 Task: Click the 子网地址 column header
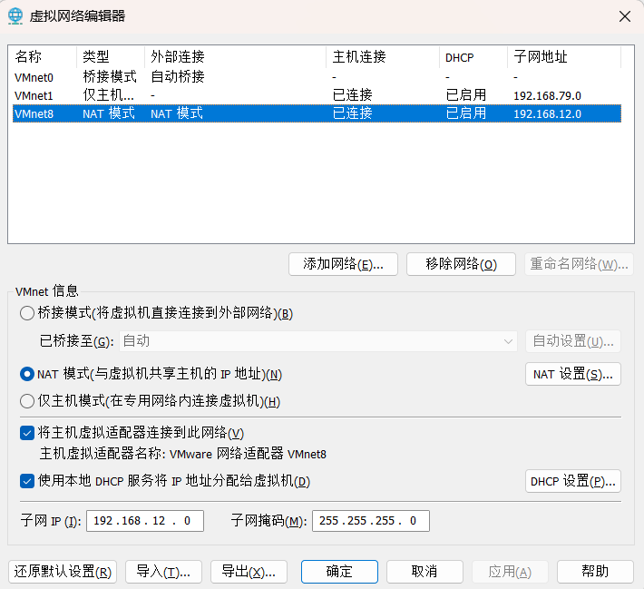click(x=564, y=56)
